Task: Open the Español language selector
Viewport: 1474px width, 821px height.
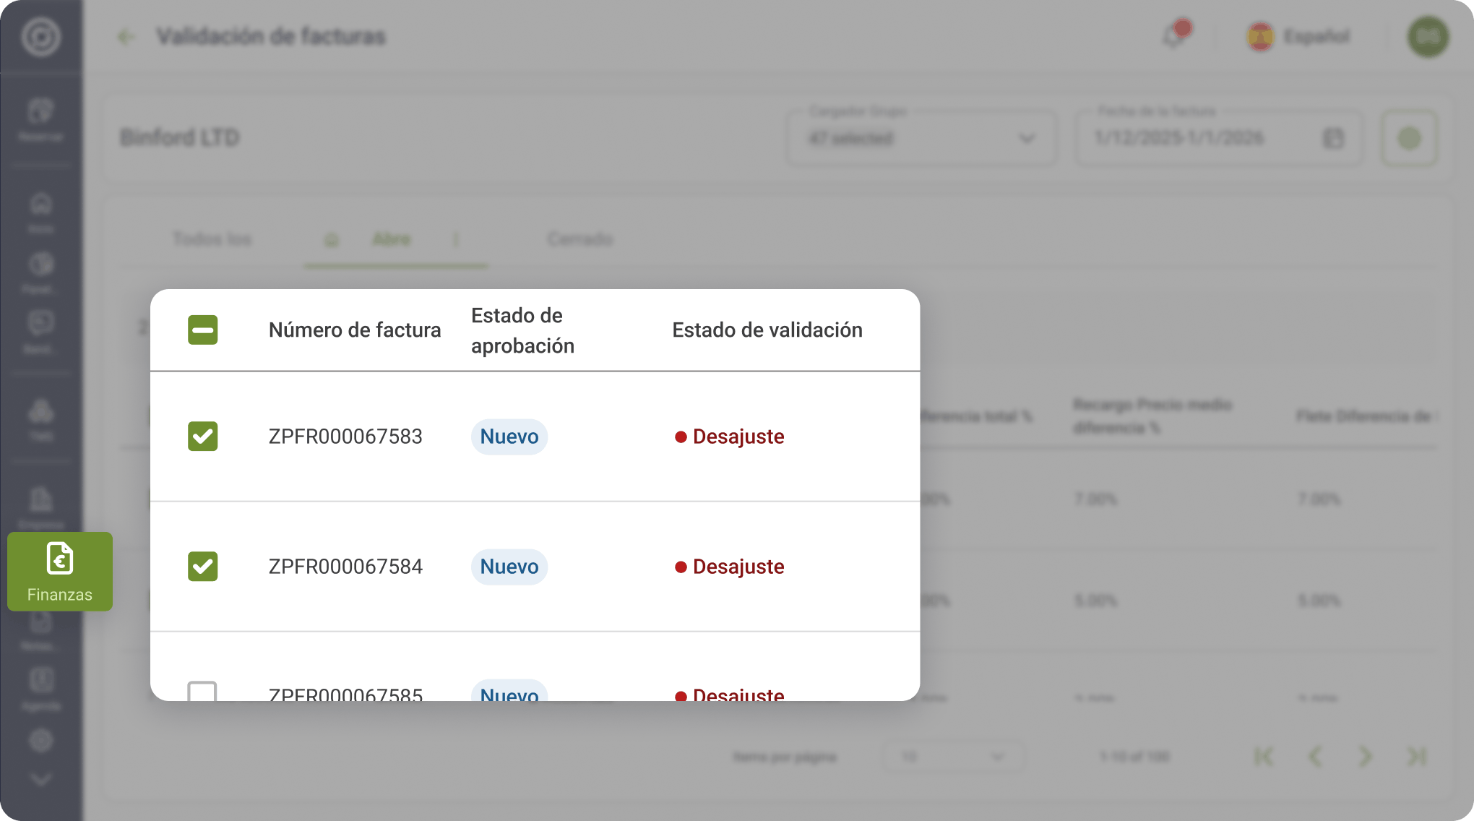Action: pos(1298,36)
